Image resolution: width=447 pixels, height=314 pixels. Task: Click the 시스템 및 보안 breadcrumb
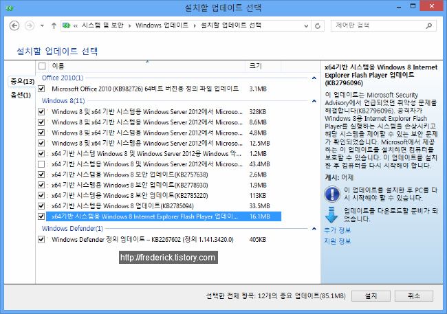tap(102, 25)
